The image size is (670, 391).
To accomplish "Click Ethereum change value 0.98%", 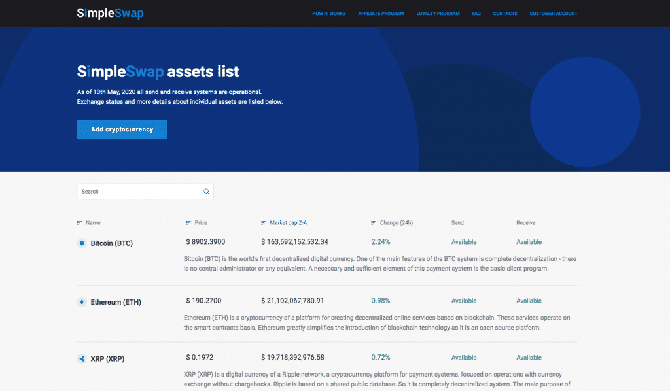I will [x=381, y=301].
